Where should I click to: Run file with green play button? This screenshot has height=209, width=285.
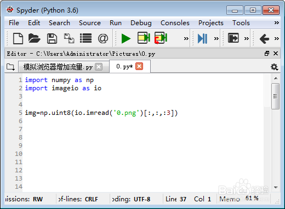pos(126,38)
